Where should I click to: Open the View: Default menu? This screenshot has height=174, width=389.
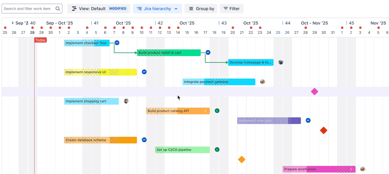tap(99, 9)
